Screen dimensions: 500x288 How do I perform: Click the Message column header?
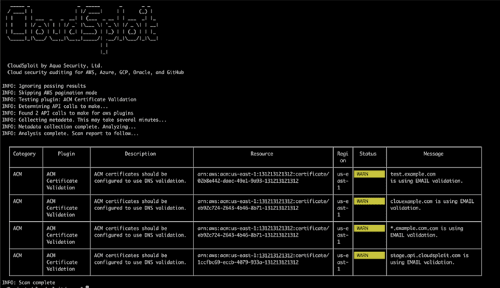(433, 154)
